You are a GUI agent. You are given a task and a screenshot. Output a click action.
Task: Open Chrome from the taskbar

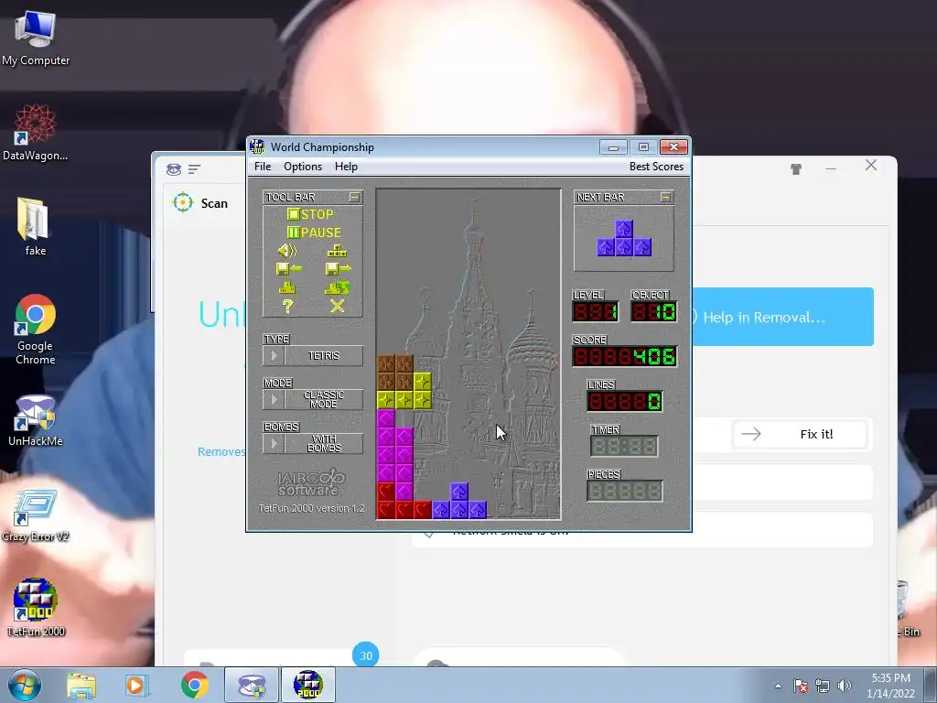click(195, 686)
